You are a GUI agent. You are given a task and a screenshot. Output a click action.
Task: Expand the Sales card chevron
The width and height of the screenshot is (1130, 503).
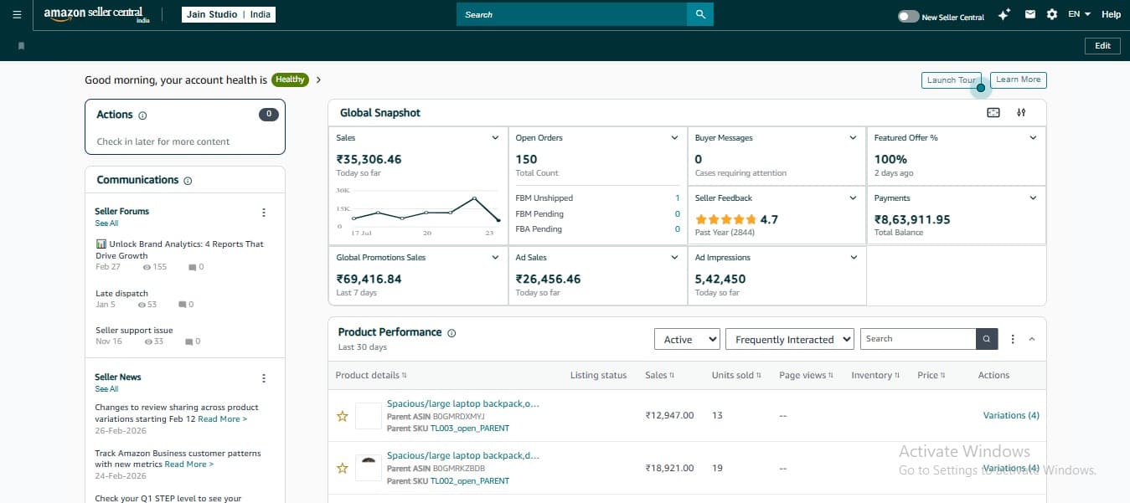pyautogui.click(x=495, y=138)
